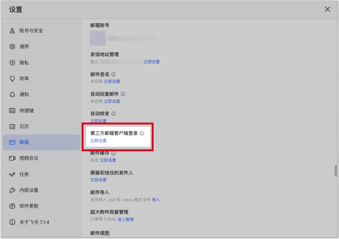Image resolution: width=339 pixels, height=239 pixels.
Task: Click the plus-circle icon next to 隐私
Action: [12, 63]
